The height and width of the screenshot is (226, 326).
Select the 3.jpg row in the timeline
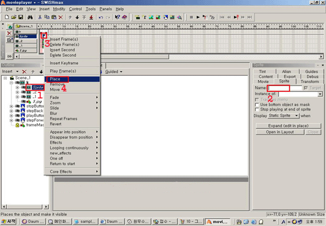(x=26, y=50)
